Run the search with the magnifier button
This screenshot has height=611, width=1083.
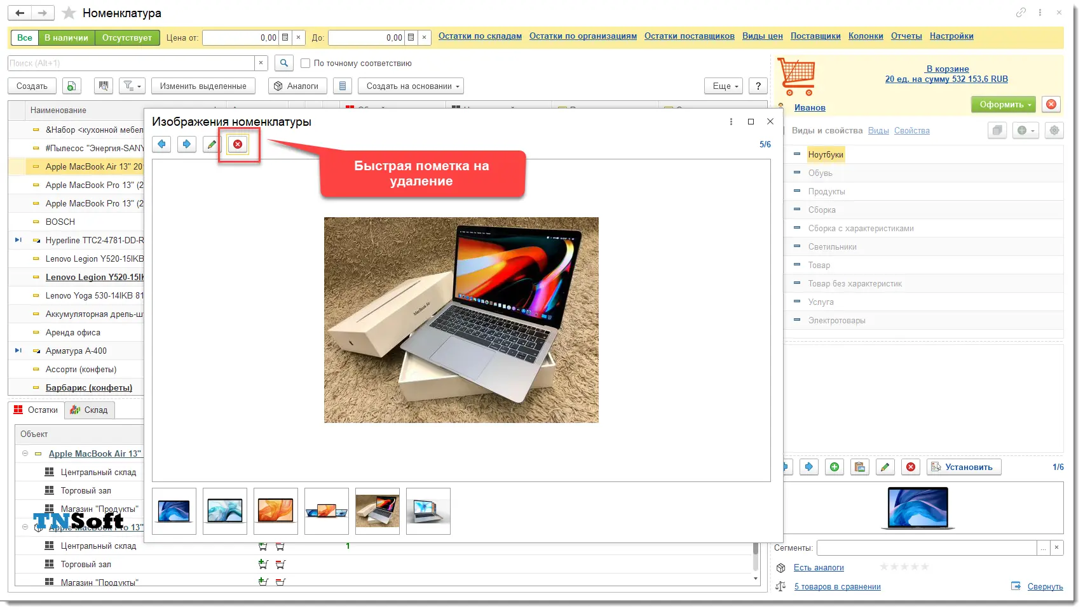point(284,63)
